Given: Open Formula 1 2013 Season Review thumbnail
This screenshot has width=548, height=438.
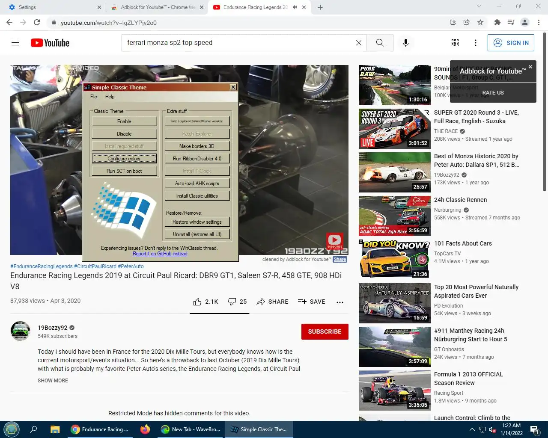Looking at the screenshot, I should tap(394, 391).
